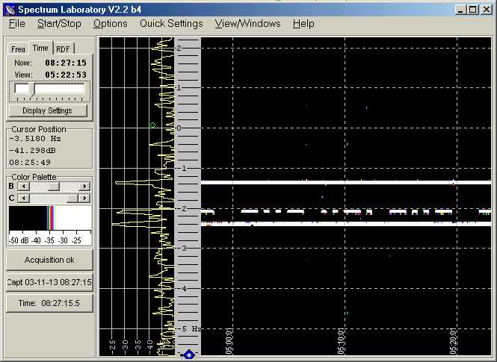The height and width of the screenshot is (362, 497).
Task: Open the Quick Settings menu
Action: 171,24
